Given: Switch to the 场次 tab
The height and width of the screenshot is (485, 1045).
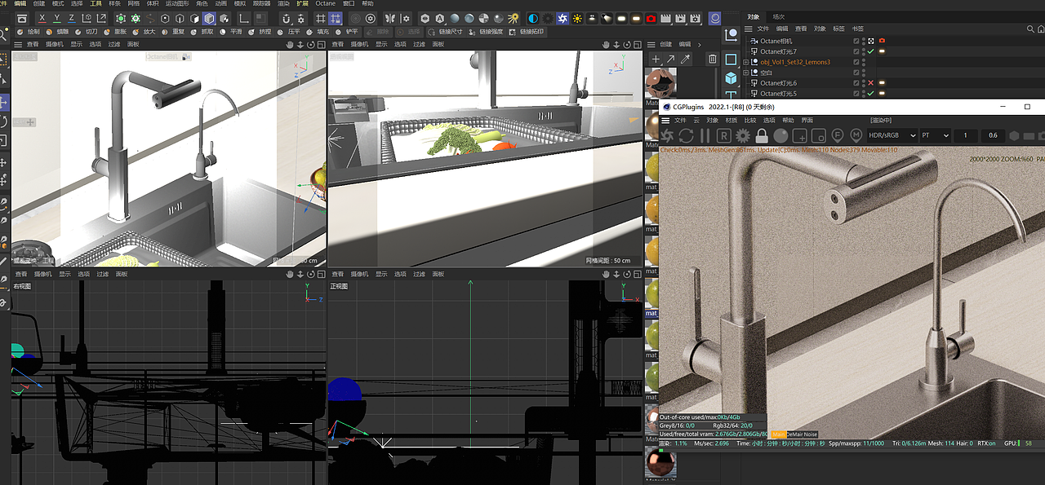Looking at the screenshot, I should 779,16.
